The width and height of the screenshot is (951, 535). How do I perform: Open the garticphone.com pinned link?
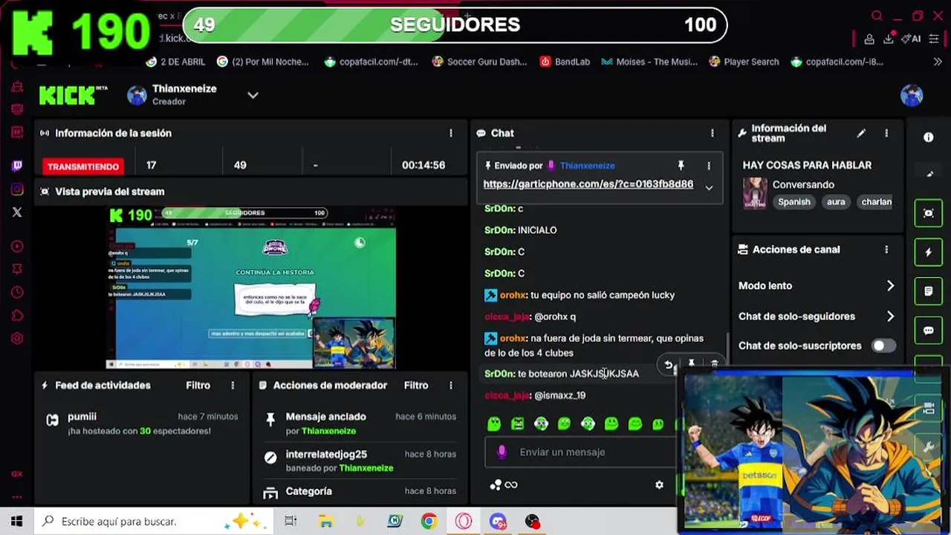point(588,184)
